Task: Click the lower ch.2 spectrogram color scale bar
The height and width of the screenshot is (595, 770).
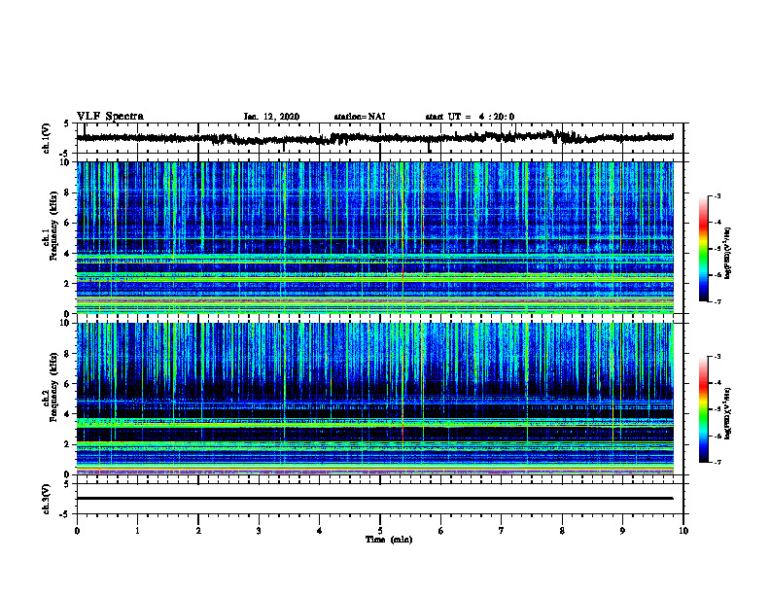Action: point(704,409)
